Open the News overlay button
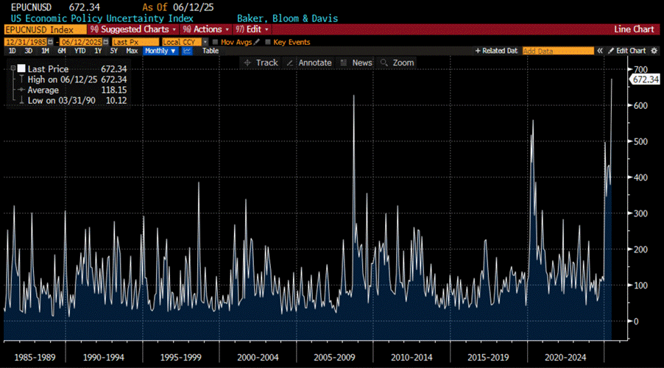The width and height of the screenshot is (664, 368). pyautogui.click(x=356, y=63)
